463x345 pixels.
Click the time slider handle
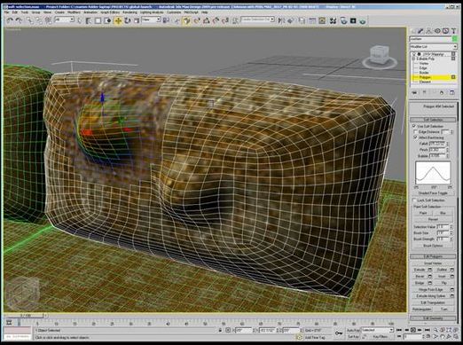[26, 316]
